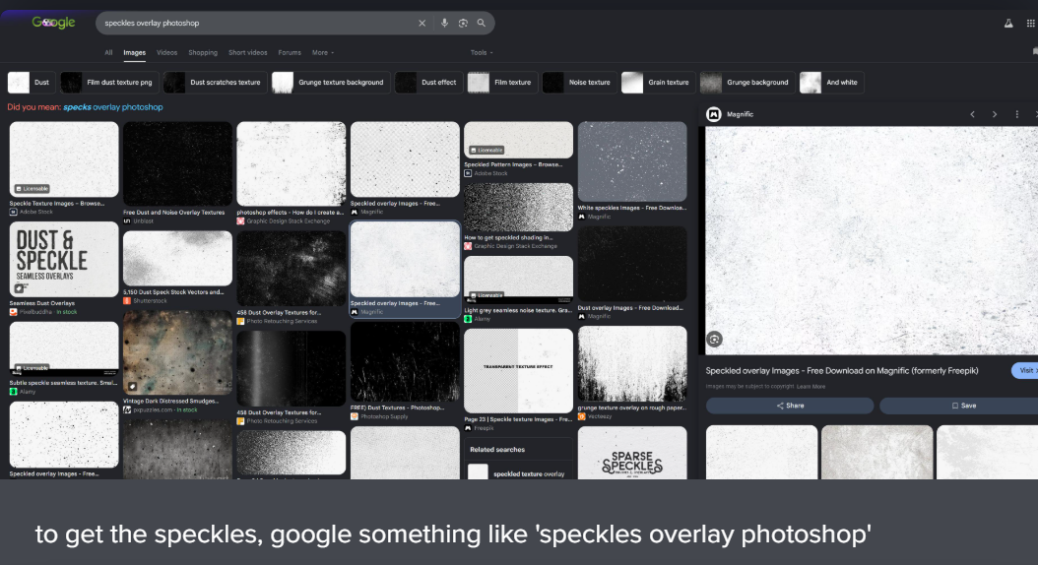Viewport: 1038px width, 565px height.
Task: Go to next image in preview panel
Action: click(x=995, y=114)
